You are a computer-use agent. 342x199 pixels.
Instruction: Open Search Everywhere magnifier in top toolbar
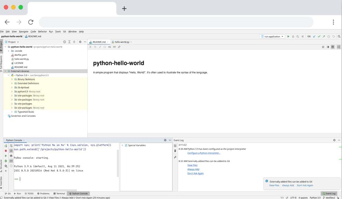(x=339, y=37)
